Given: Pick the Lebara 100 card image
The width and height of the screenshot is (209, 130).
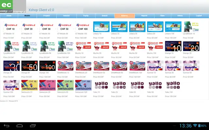Looking at the screenshot, I should click(173, 27).
